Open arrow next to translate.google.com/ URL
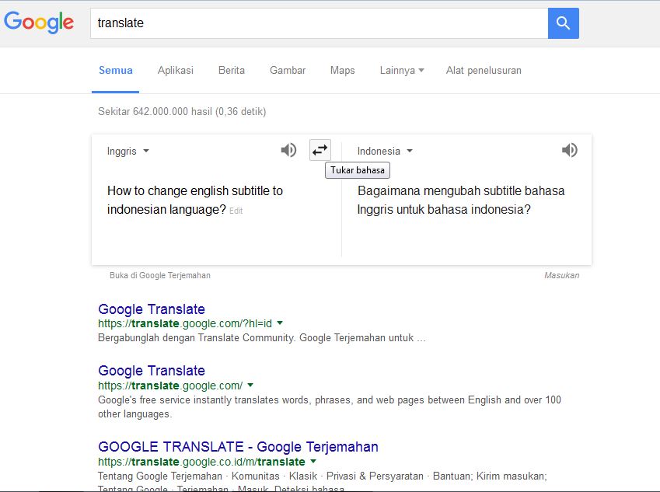The width and height of the screenshot is (660, 492). [x=250, y=385]
